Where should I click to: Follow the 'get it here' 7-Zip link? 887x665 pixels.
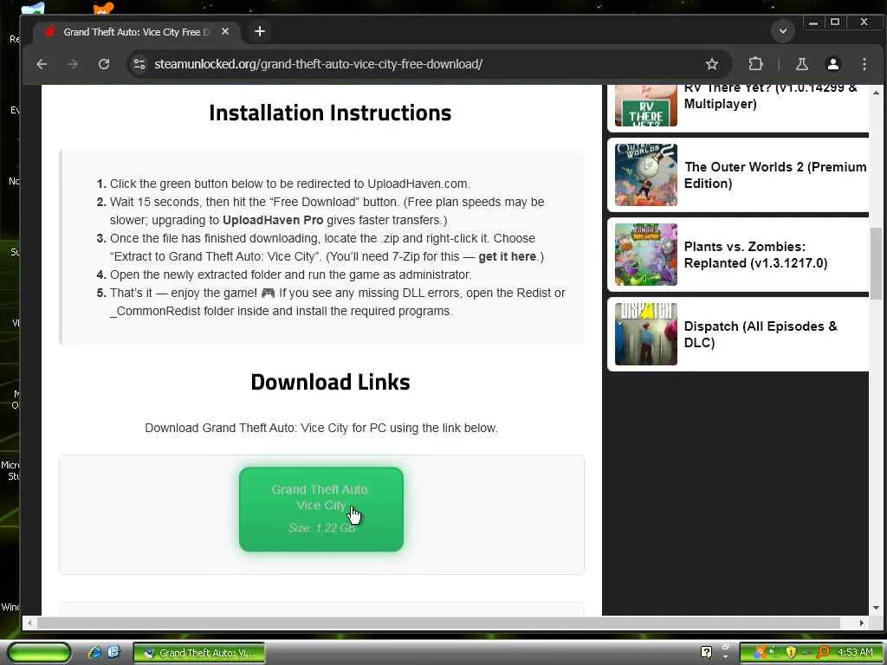click(507, 256)
